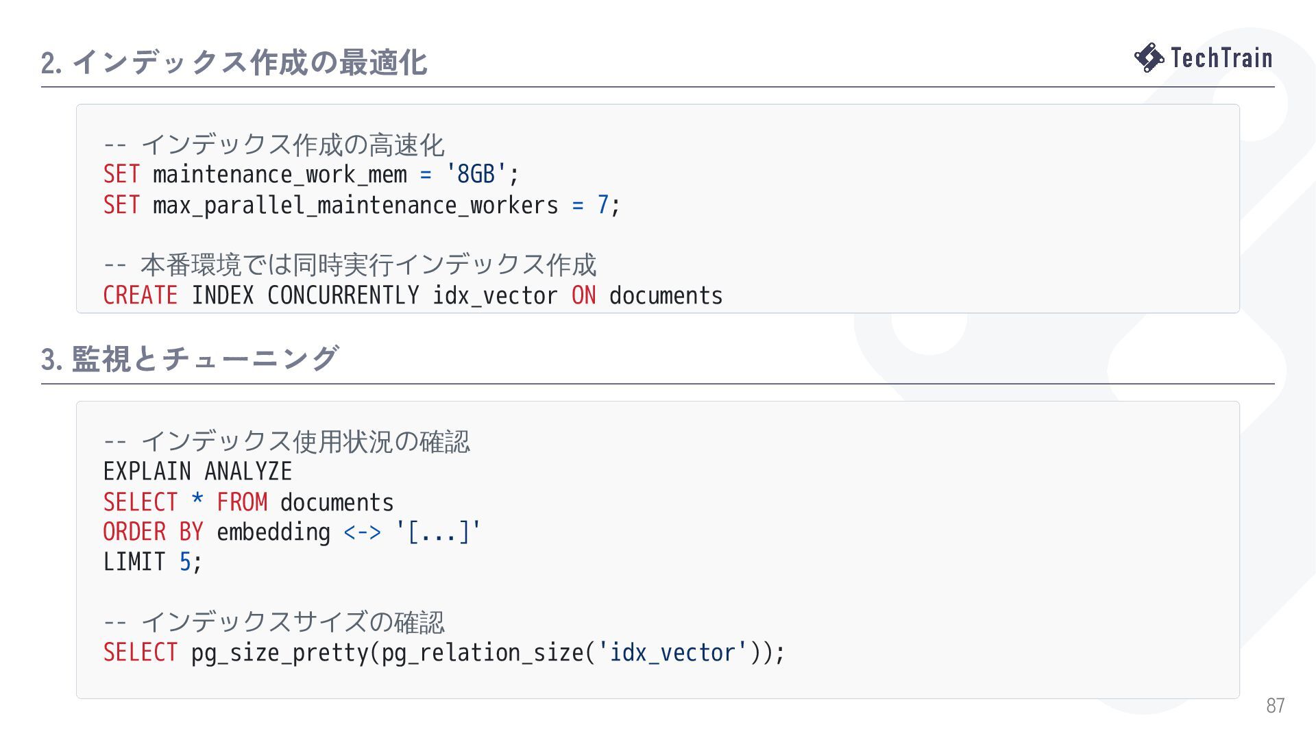Click the number 7 value
The image size is (1316, 740).
click(x=603, y=205)
